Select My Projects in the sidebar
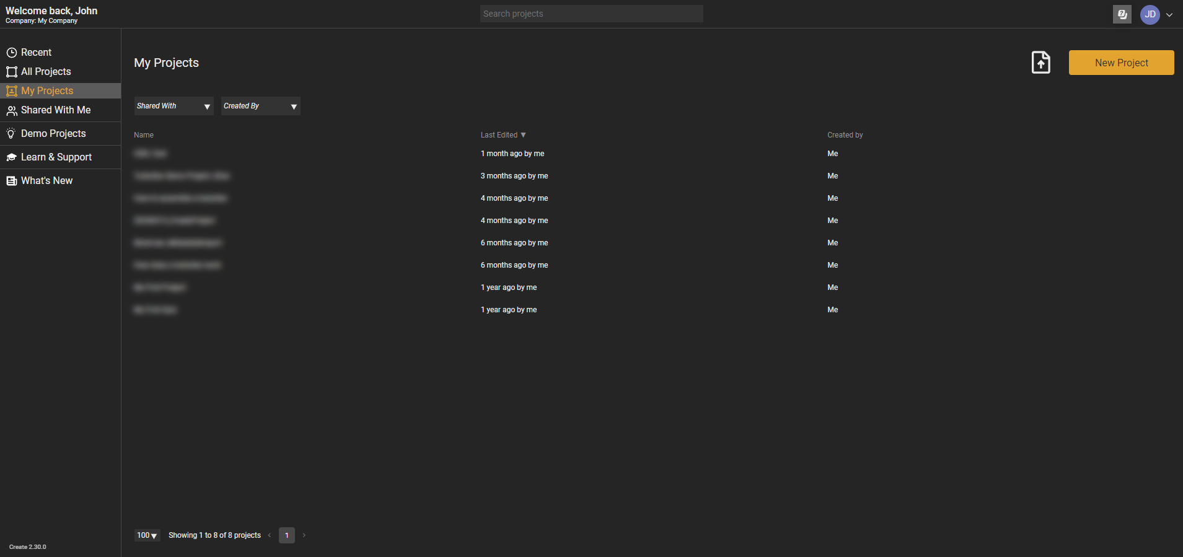Screen dimensions: 1183x557 pyautogui.click(x=47, y=91)
